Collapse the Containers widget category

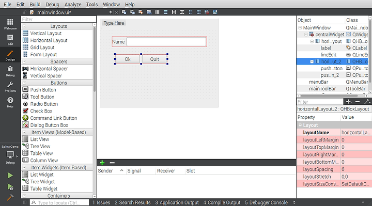24,196
